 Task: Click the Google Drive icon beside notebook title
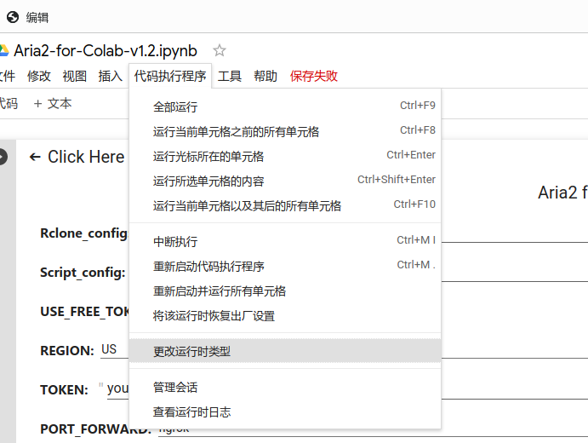click(3, 50)
